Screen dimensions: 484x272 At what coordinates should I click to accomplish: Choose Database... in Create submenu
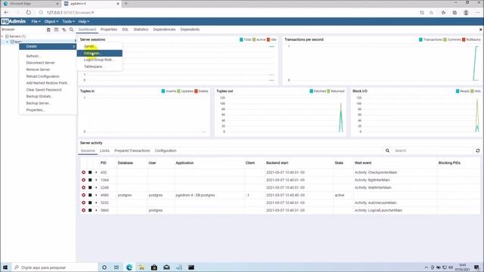pos(99,53)
